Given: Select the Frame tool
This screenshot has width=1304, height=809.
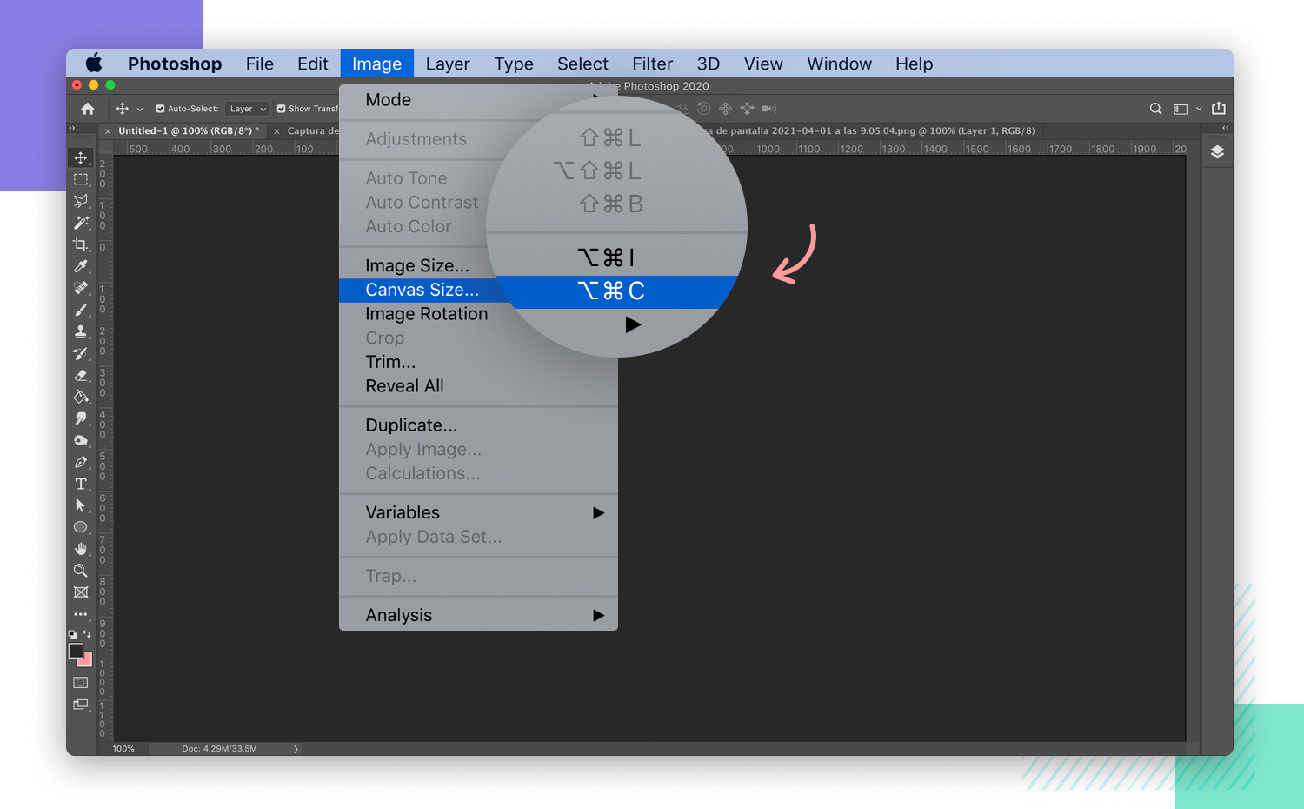Looking at the screenshot, I should 81,592.
